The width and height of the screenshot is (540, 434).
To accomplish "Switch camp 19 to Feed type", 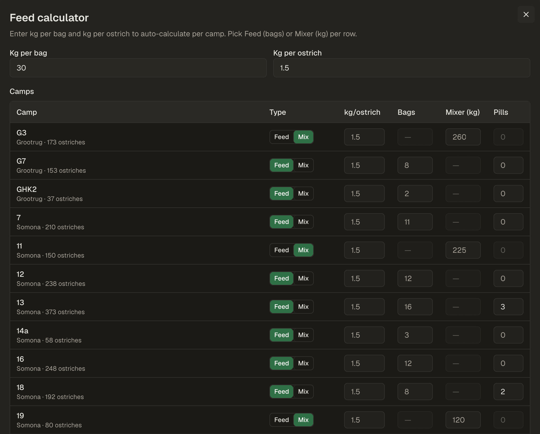I will [x=281, y=420].
